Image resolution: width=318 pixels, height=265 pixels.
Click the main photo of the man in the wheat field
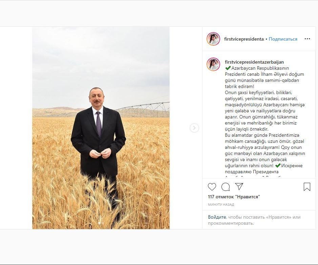[101, 128]
